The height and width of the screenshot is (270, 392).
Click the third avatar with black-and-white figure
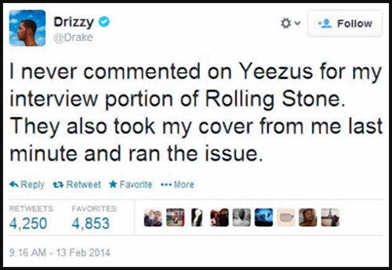[x=198, y=218]
